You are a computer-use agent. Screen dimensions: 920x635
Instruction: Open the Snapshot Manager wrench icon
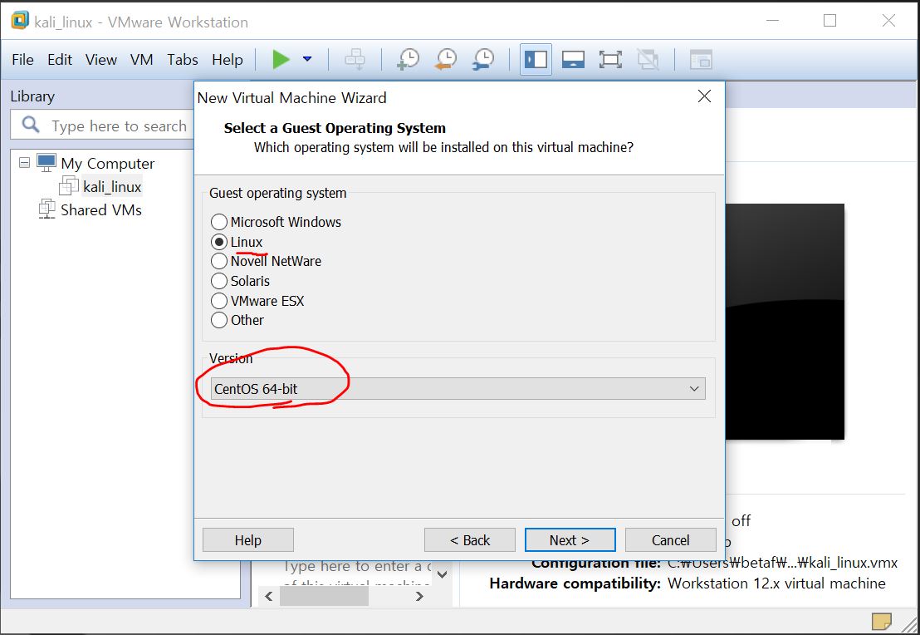pos(483,59)
